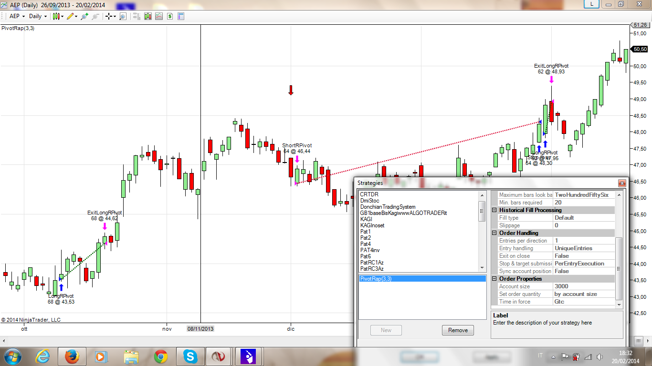Click Slippage value field

(x=584, y=225)
